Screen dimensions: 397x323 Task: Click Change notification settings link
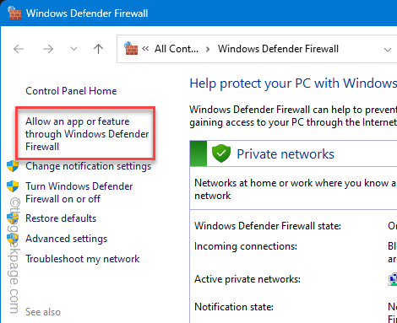[89, 166]
